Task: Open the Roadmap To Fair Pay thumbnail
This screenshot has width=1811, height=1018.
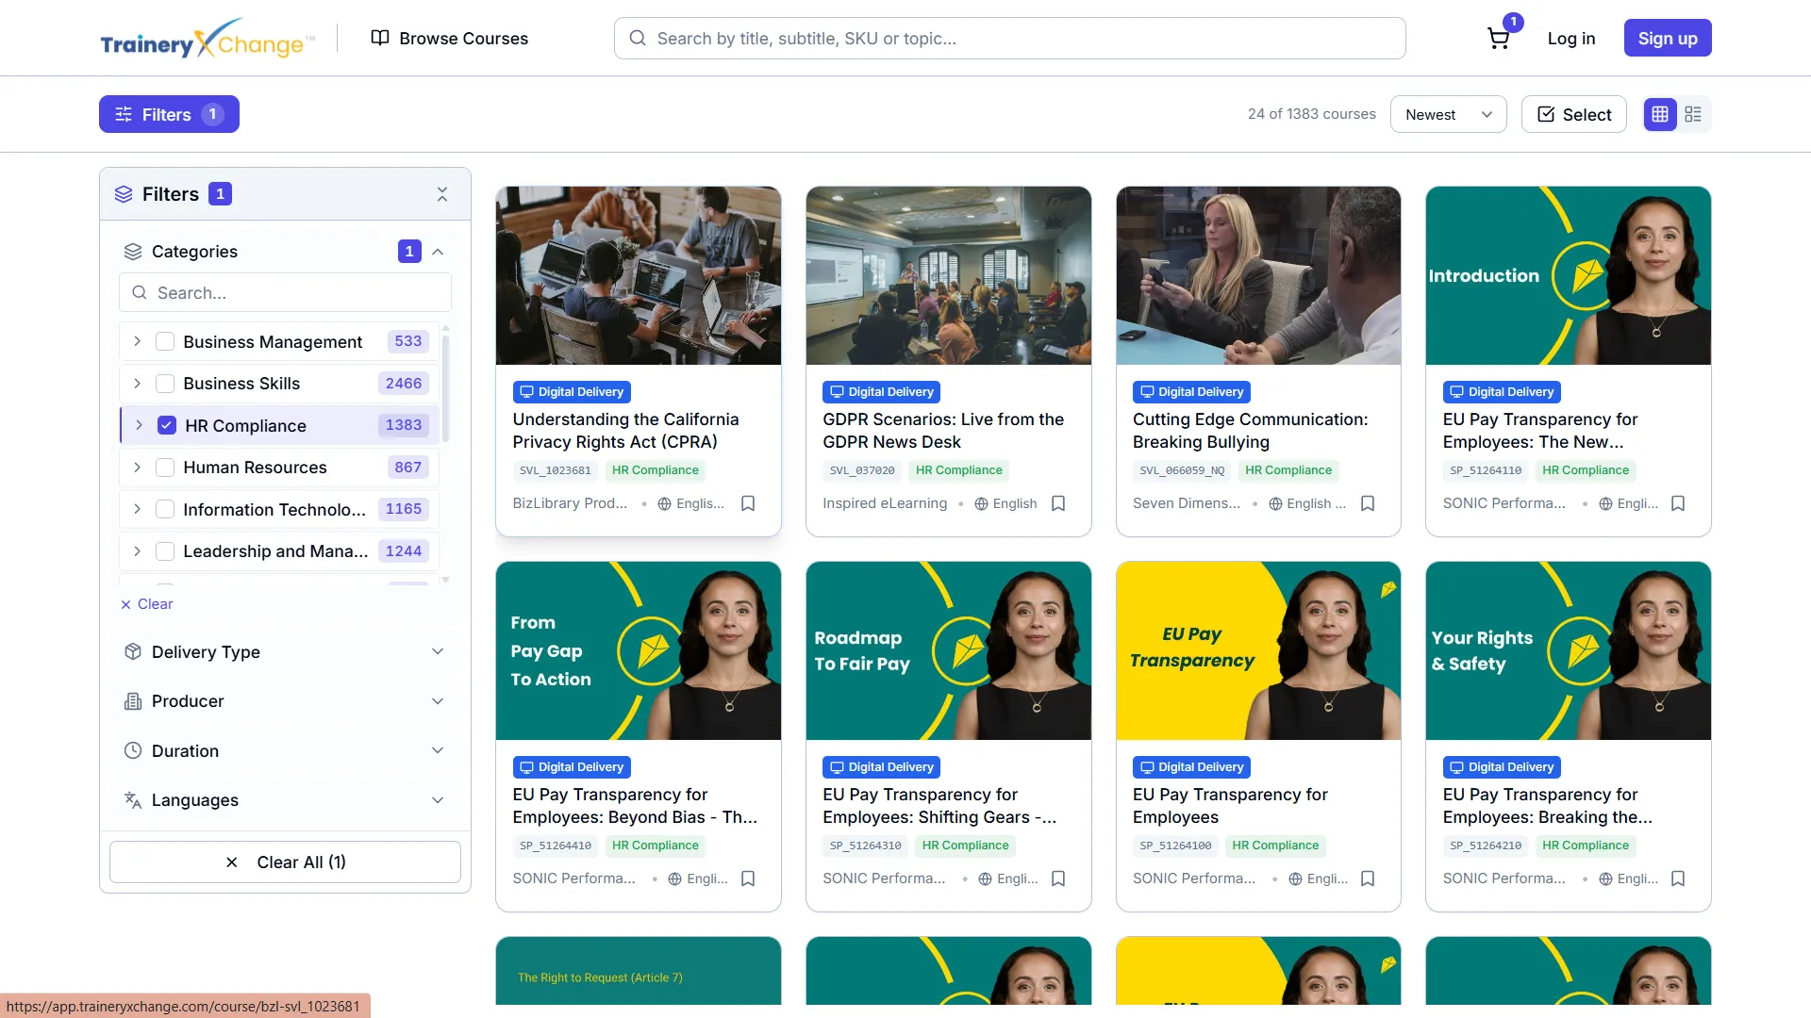Action: click(949, 650)
